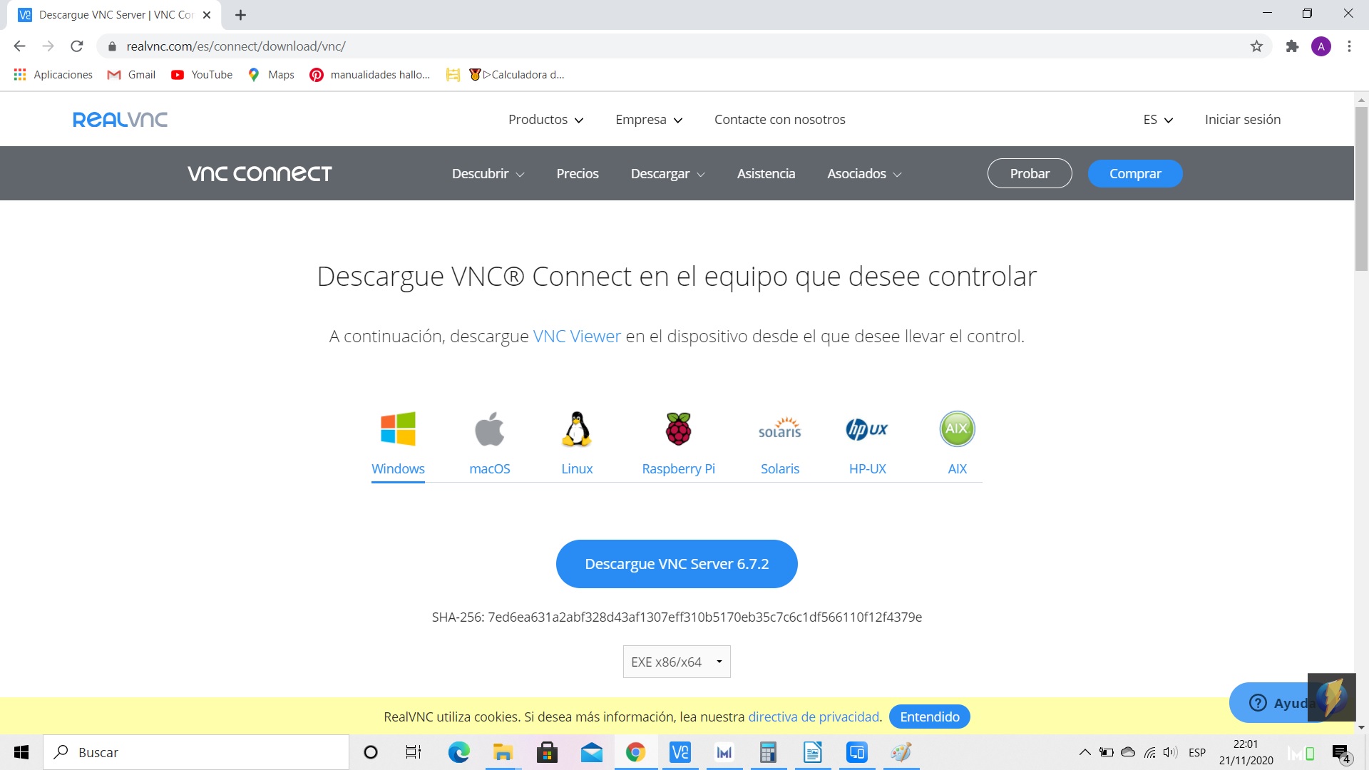Pick the Raspberry Pi platform icon
The image size is (1369, 770).
pos(677,428)
